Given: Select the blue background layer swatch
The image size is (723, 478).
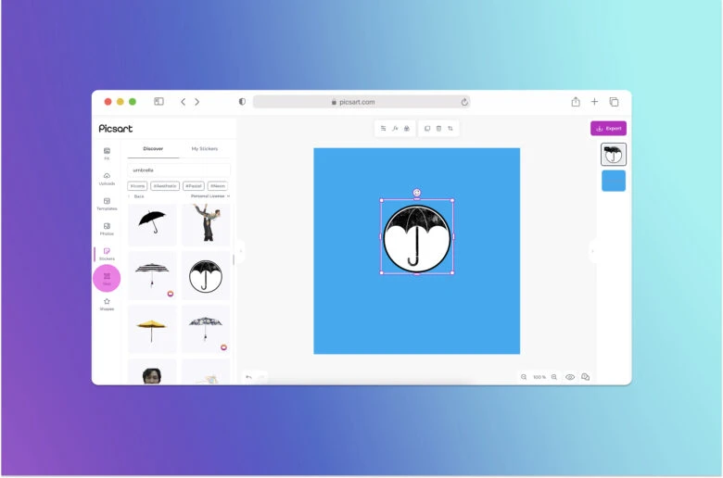Looking at the screenshot, I should 614,181.
